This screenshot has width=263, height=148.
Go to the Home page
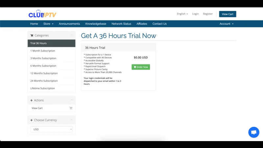point(34,24)
